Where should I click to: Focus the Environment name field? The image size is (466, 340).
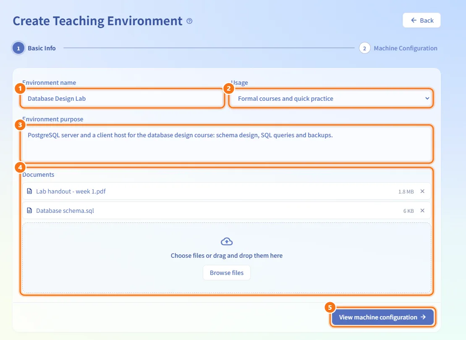tap(122, 98)
